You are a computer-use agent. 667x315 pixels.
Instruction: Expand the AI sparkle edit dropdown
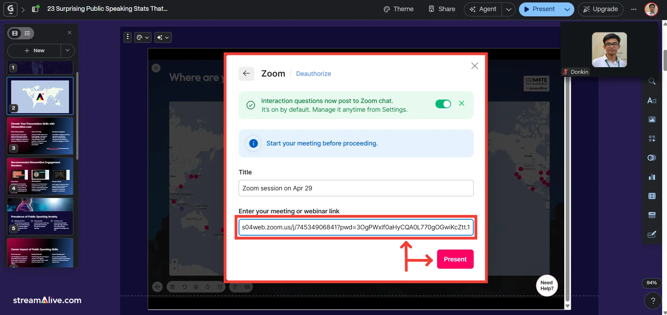(163, 37)
